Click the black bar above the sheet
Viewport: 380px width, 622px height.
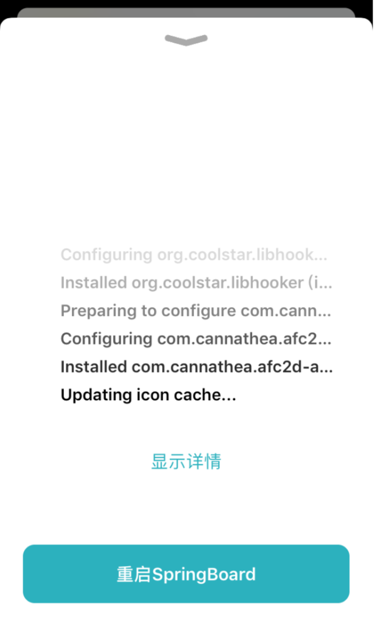tap(186, 4)
